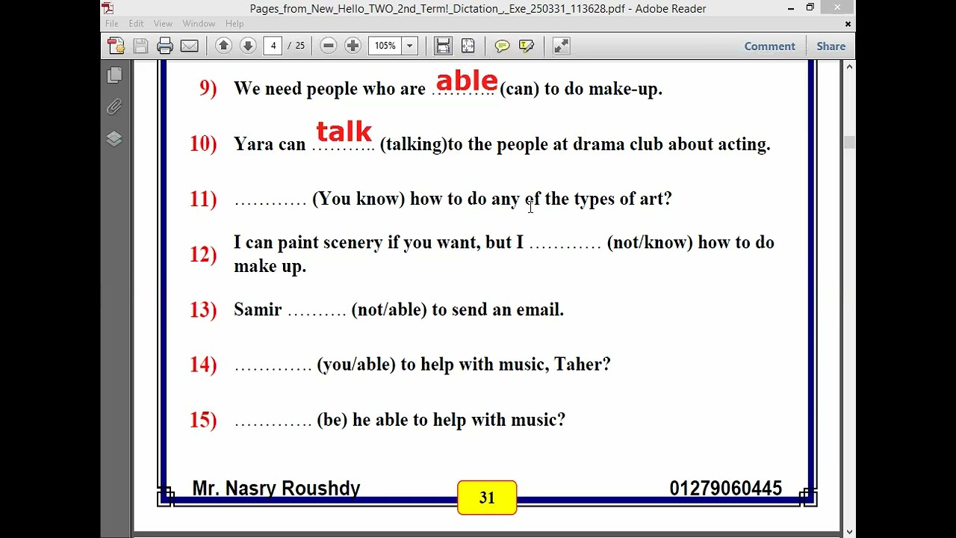Screen dimensions: 956x538
Task: Click the zoom percentage field 105%
Action: (385, 46)
